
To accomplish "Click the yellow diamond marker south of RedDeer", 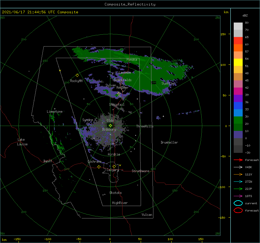I will coord(119,94).
